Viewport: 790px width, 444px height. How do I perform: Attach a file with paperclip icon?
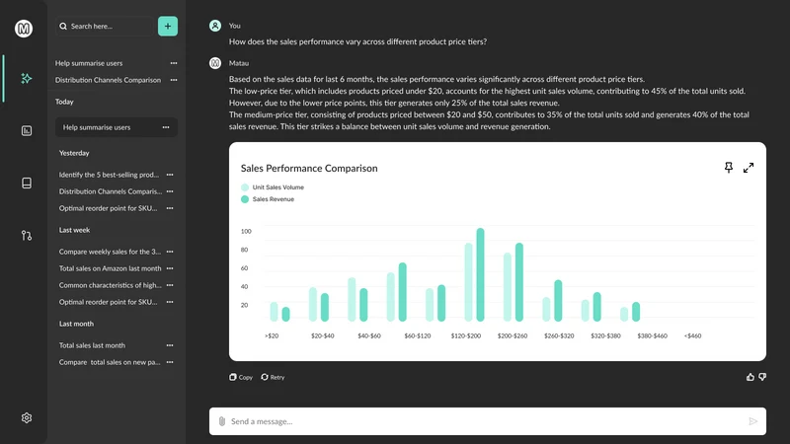[x=221, y=421]
